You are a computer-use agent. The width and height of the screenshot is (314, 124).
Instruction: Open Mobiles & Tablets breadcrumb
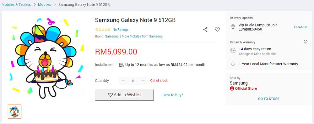tap(16, 4)
